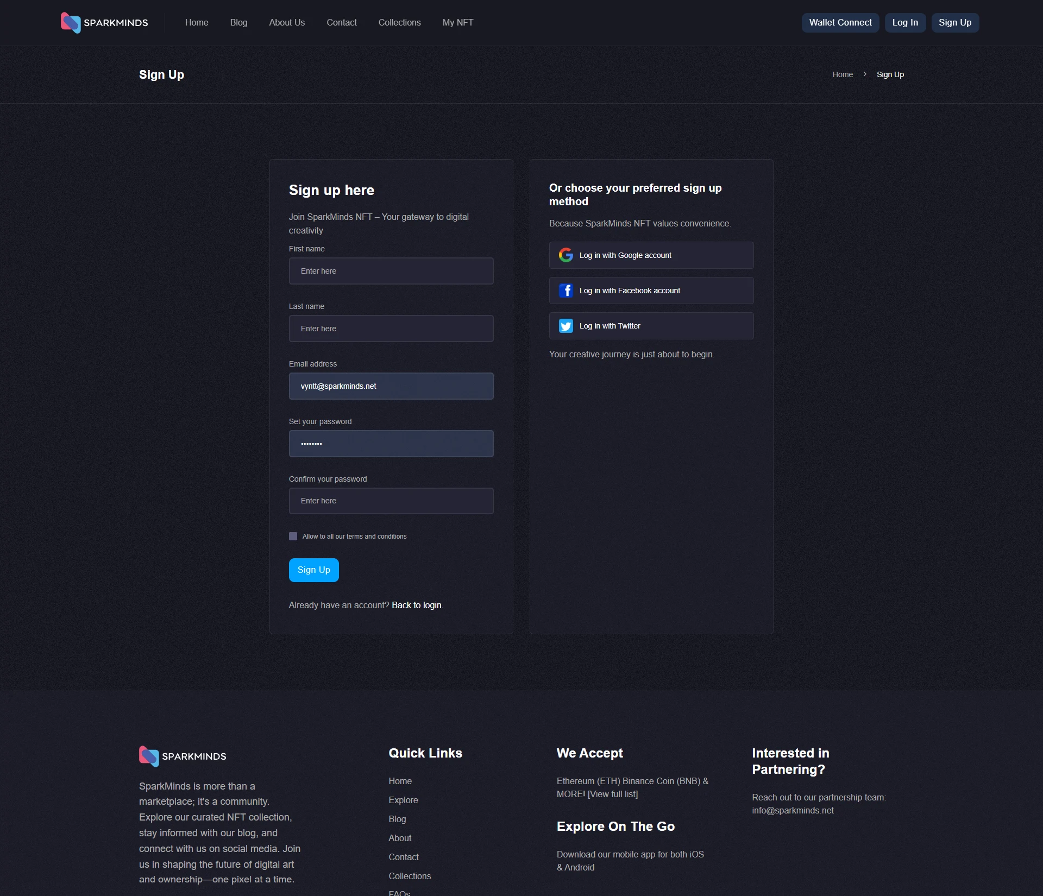Go to My NFT page
This screenshot has height=896, width=1043.
coord(457,23)
